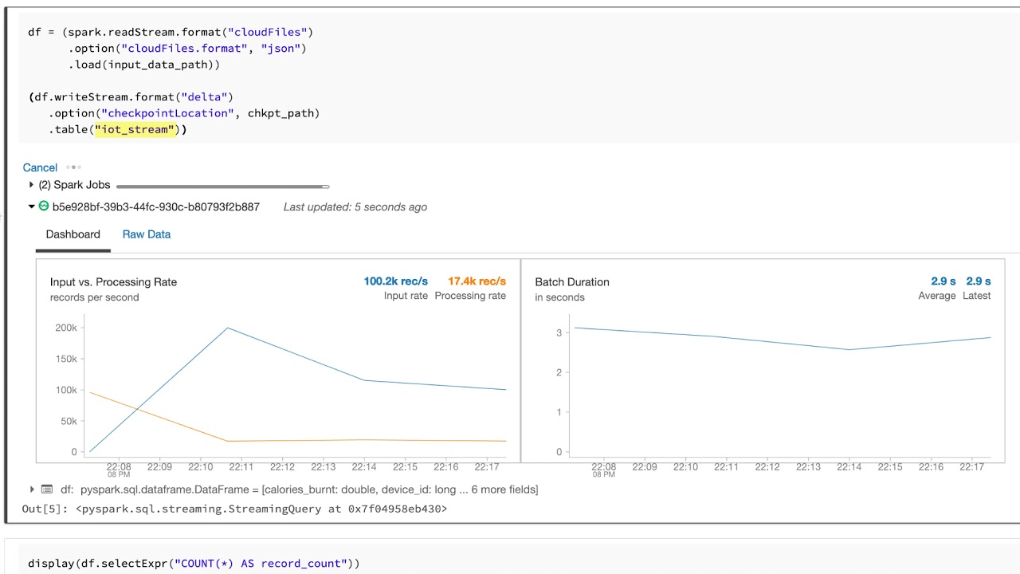Screen dimensions: 1020x574
Task: Click the DataFrame table icon beside df
Action: pyautogui.click(x=47, y=489)
